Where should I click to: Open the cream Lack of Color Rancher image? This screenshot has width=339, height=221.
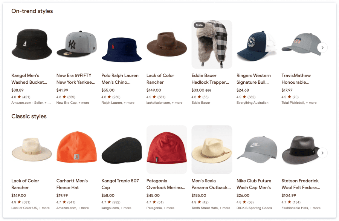tap(32, 150)
